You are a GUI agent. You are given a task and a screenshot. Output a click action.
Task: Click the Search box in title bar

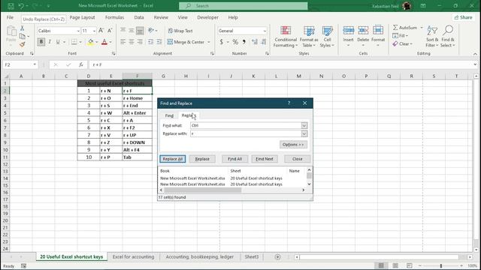point(244,6)
